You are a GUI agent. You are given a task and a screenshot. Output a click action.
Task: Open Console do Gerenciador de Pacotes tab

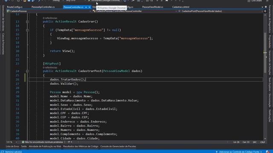click(x=118, y=146)
